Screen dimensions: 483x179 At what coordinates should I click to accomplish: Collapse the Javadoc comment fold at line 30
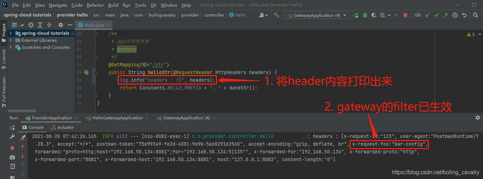click(95, 34)
